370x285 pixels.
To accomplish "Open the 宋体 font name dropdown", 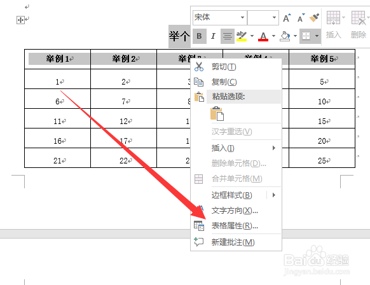I will (x=242, y=17).
